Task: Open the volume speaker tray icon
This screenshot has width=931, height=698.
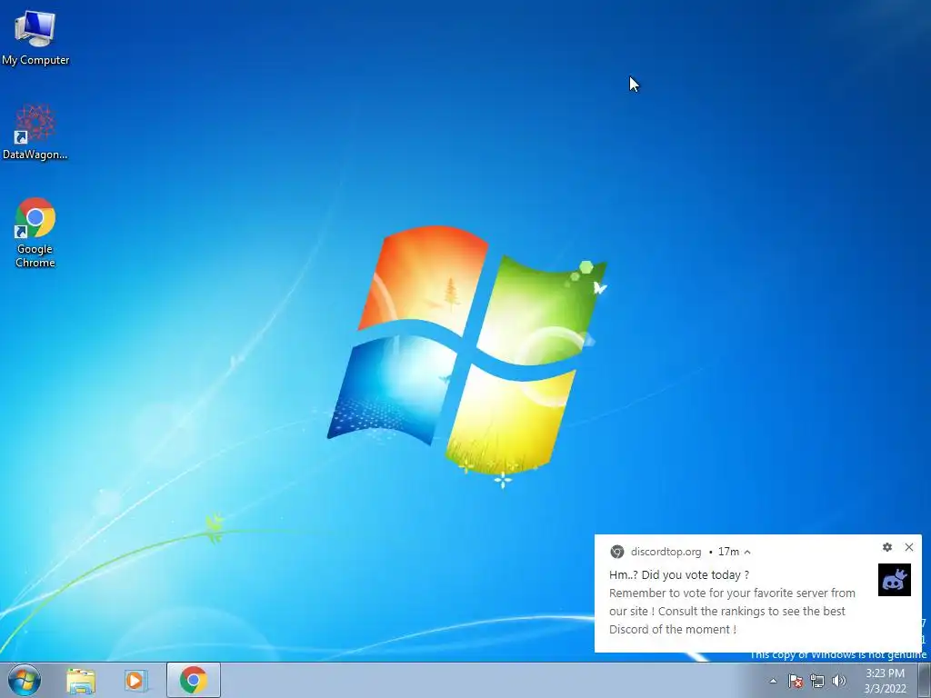Action: coord(839,681)
